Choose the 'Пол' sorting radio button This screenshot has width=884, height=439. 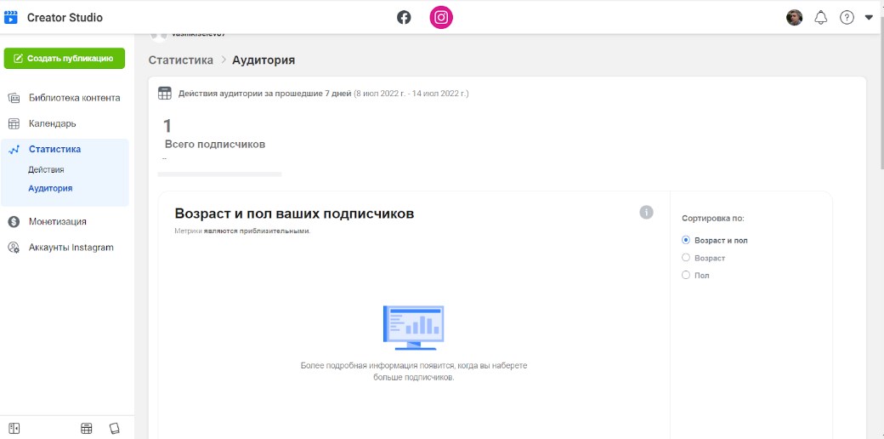(686, 276)
